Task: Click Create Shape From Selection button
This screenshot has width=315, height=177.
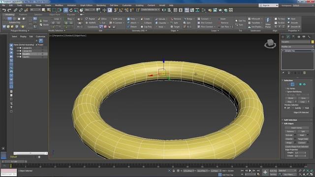Action: 296,147
